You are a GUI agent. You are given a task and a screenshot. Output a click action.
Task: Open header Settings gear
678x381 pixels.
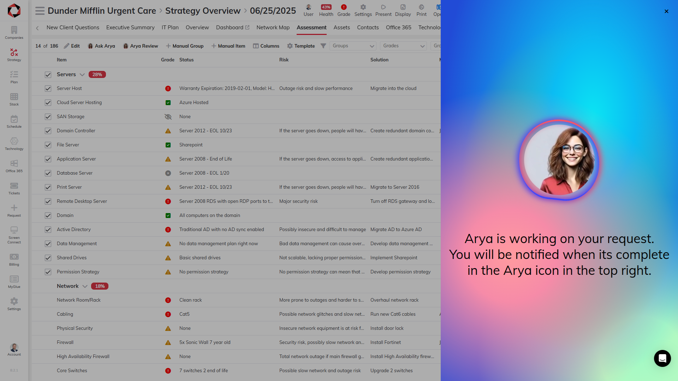point(363,10)
